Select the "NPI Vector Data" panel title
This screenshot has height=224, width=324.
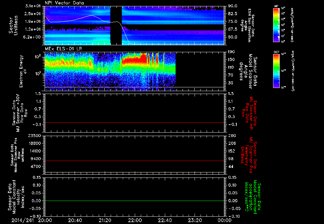click(x=65, y=3)
